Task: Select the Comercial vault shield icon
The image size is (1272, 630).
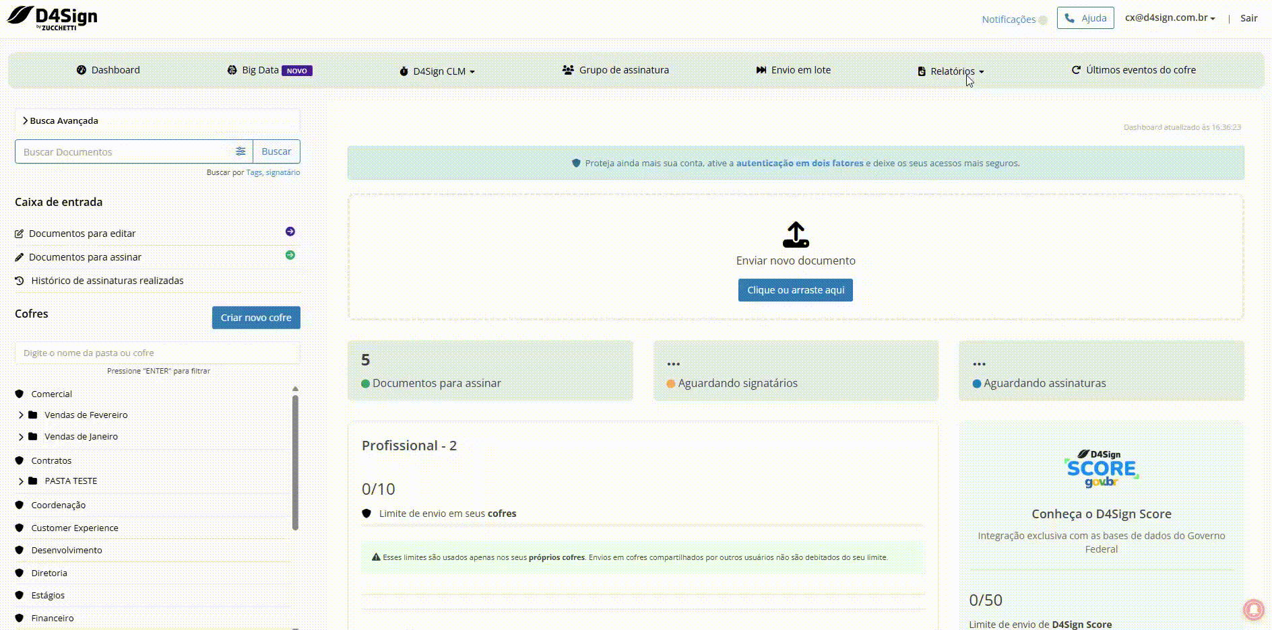Action: [20, 394]
